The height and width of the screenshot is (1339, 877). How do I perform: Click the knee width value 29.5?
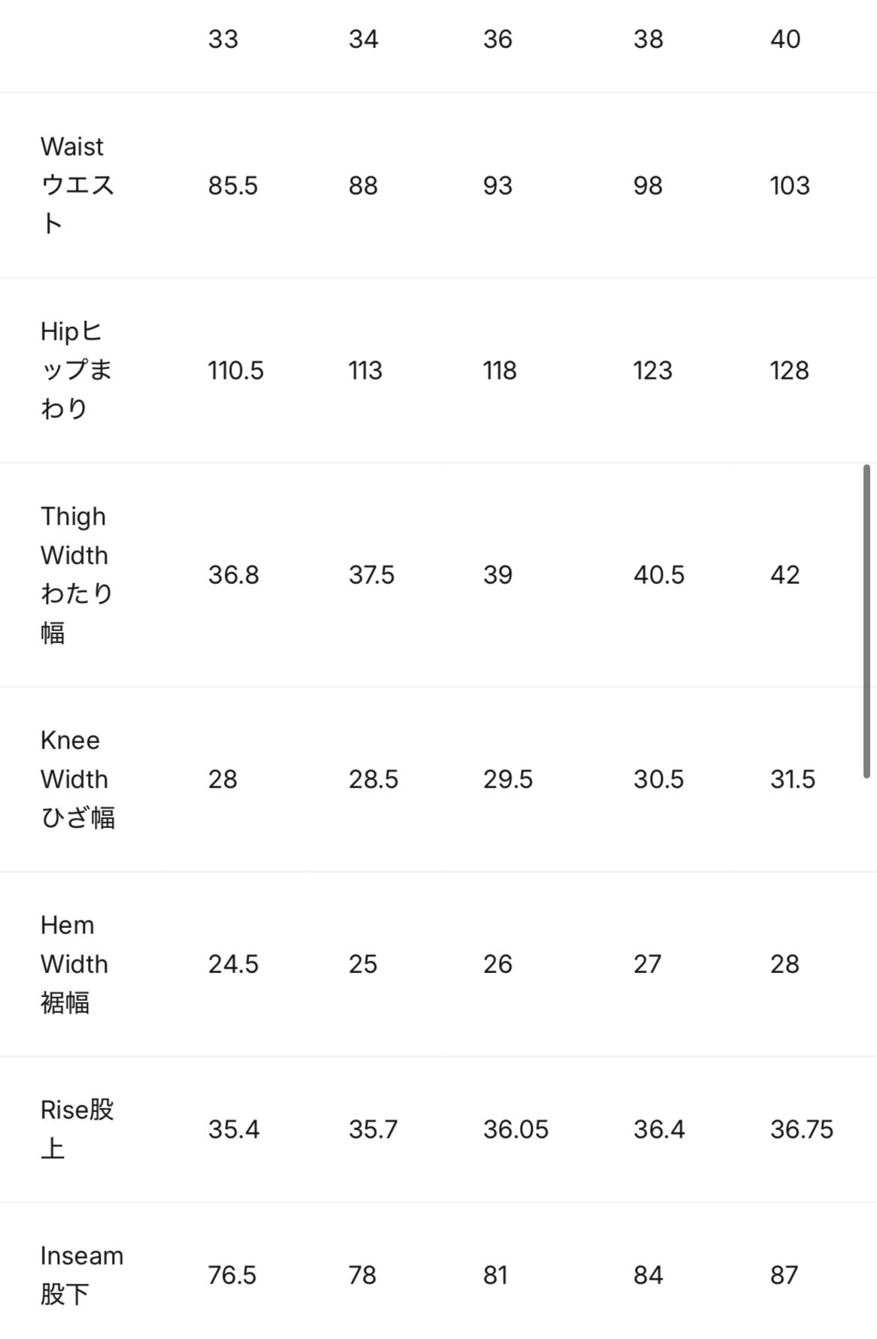pos(508,779)
